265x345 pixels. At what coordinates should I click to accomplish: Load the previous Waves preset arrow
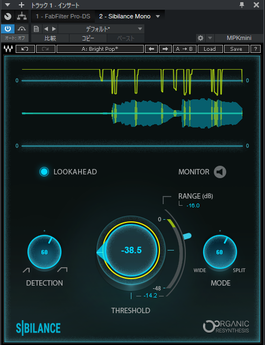point(151,49)
